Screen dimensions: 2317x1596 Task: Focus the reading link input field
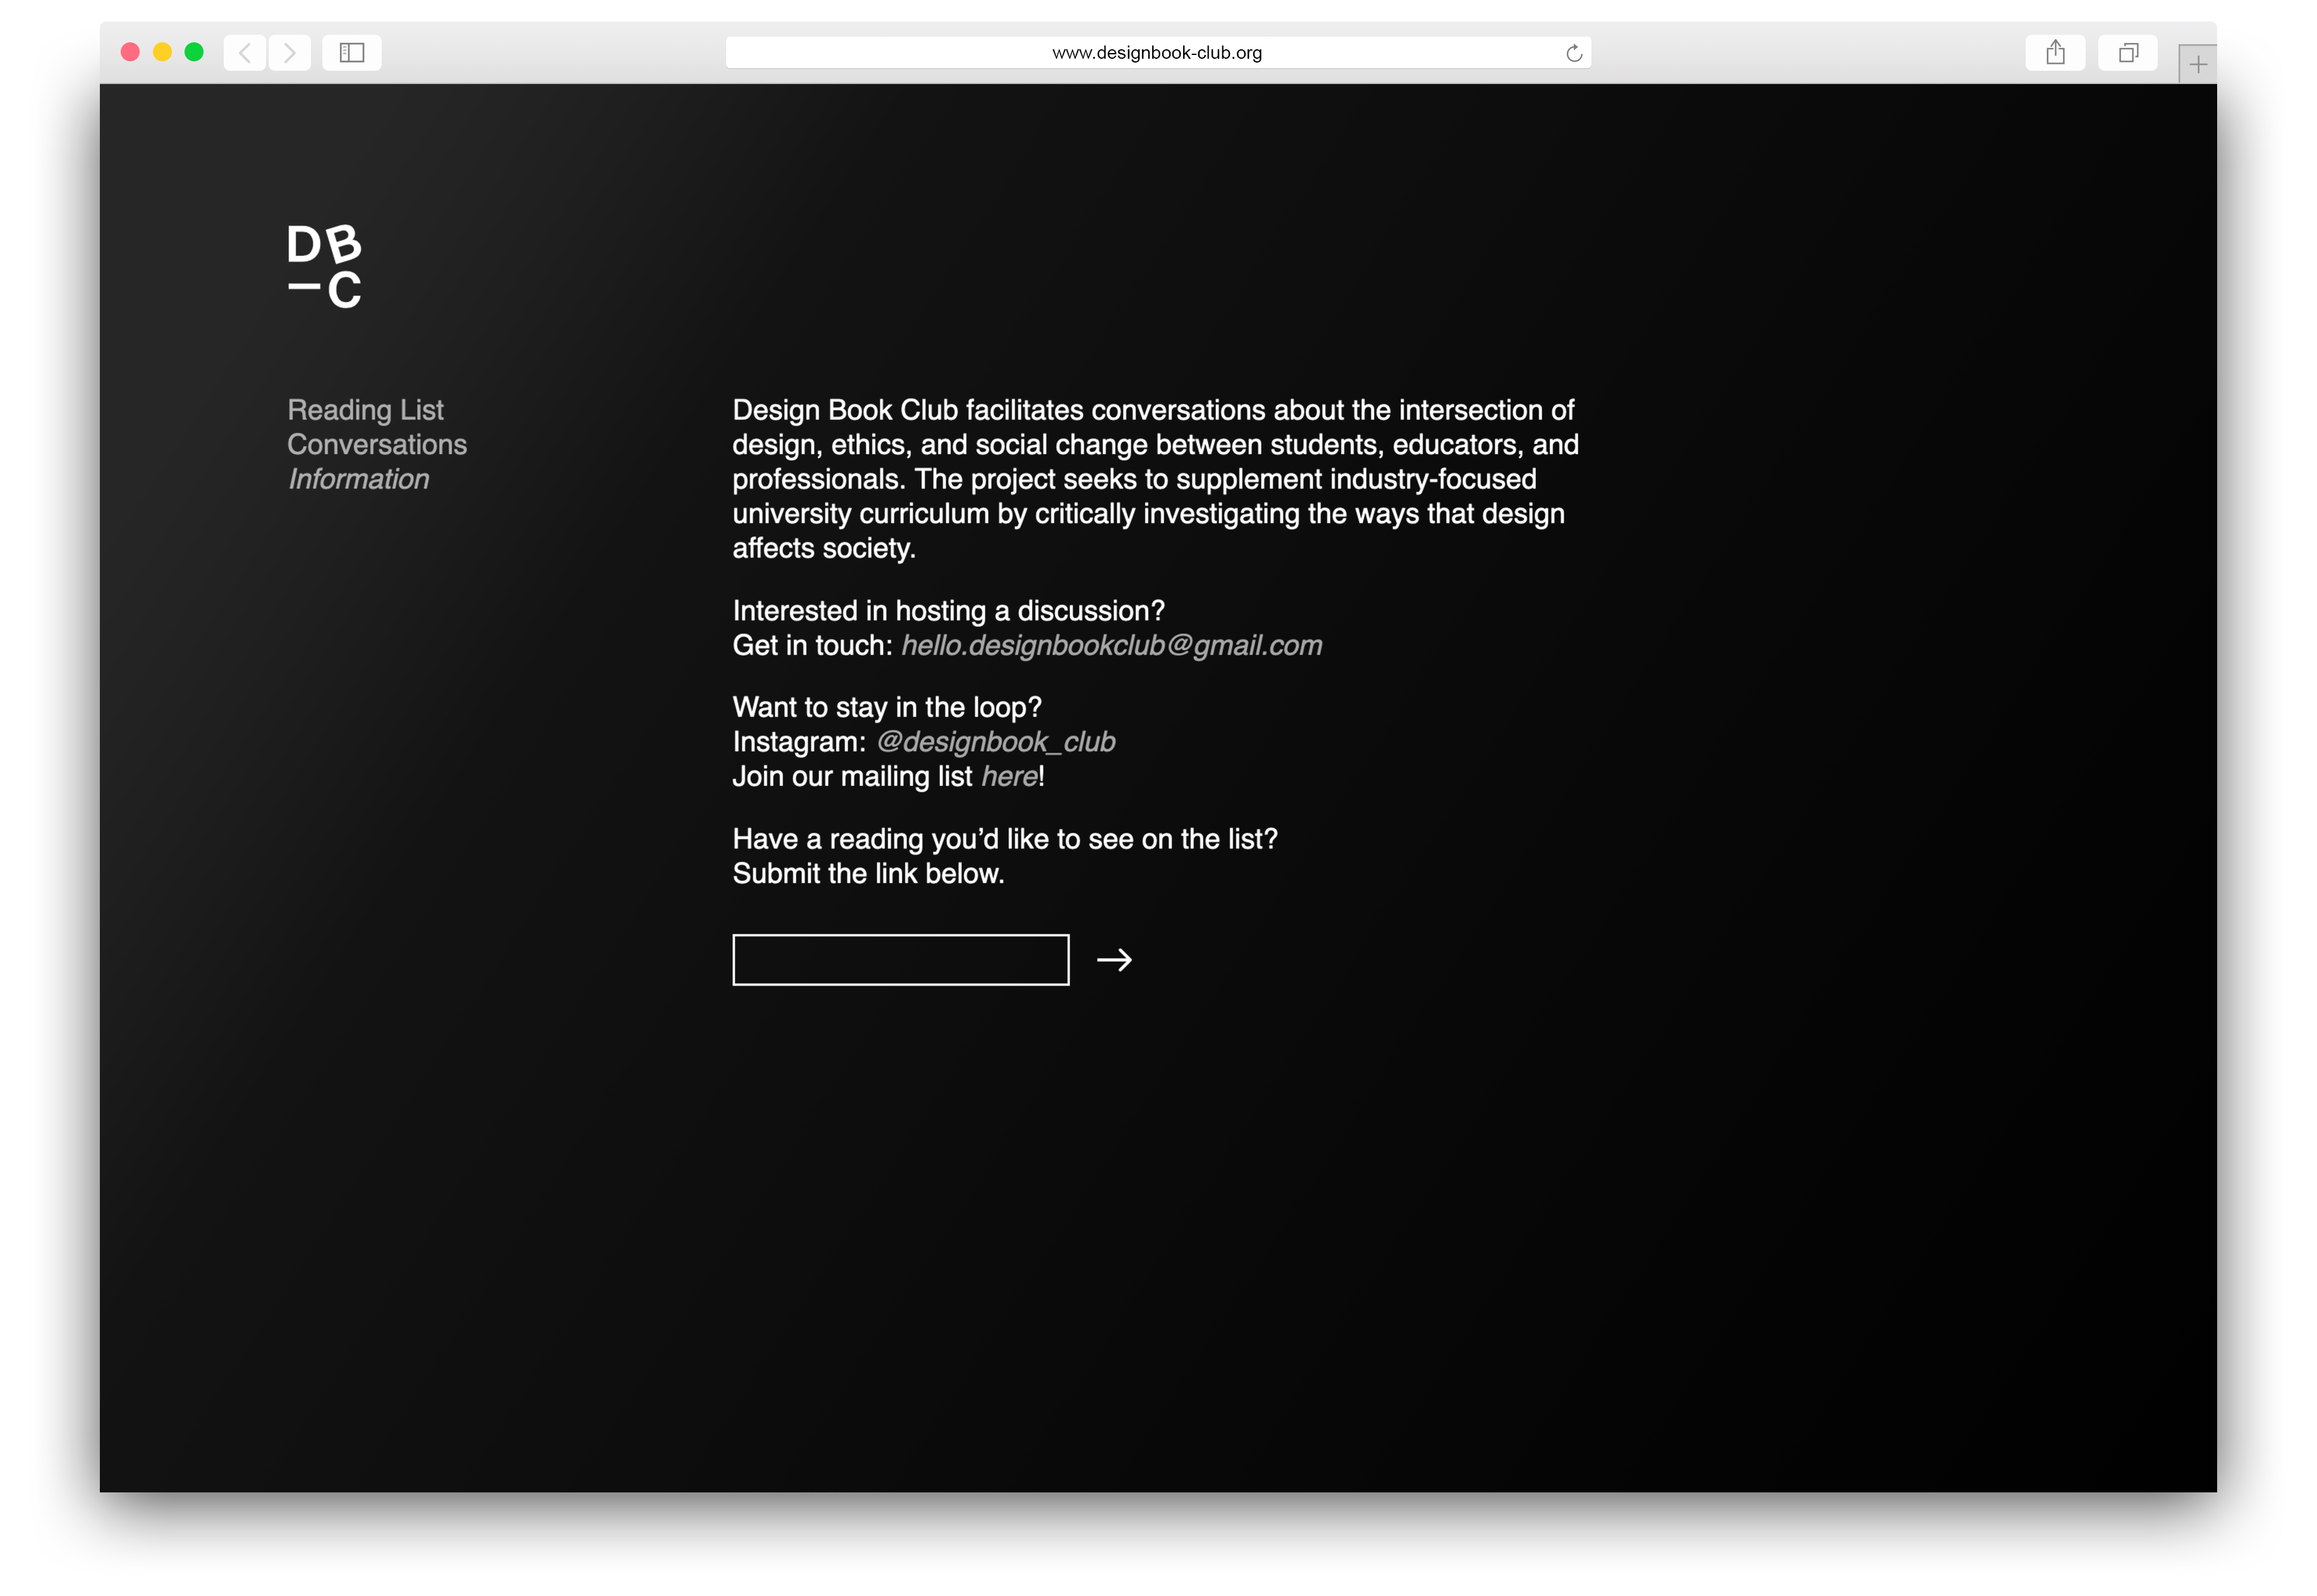[901, 960]
